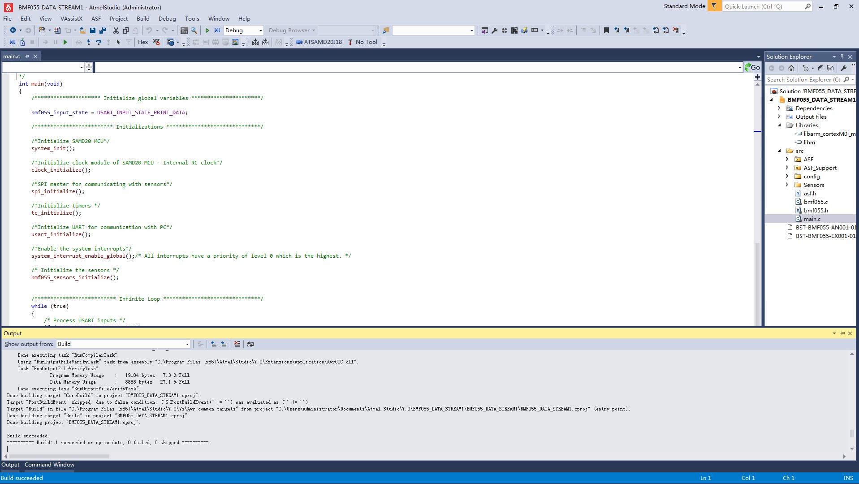Viewport: 859px width, 484px height.
Task: Open ATSAMD20J18 device settings
Action: pos(319,42)
